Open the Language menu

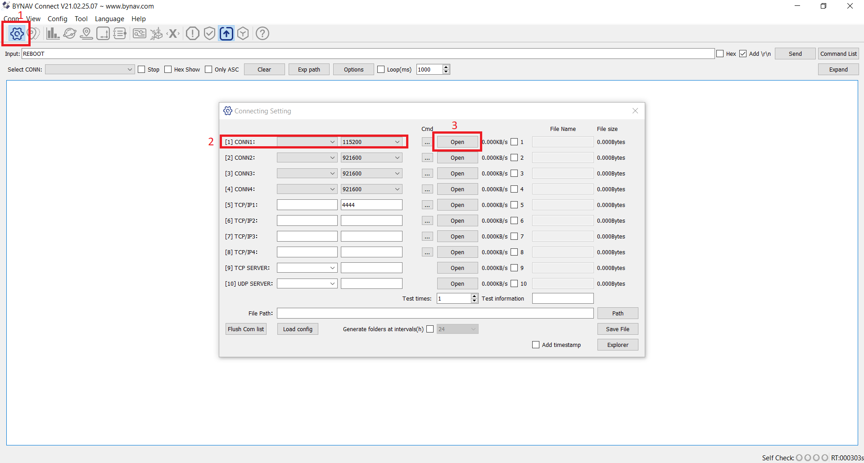109,19
